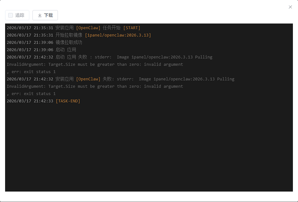Enable the 追踪 checkbox
298x202 pixels.
coord(11,15)
